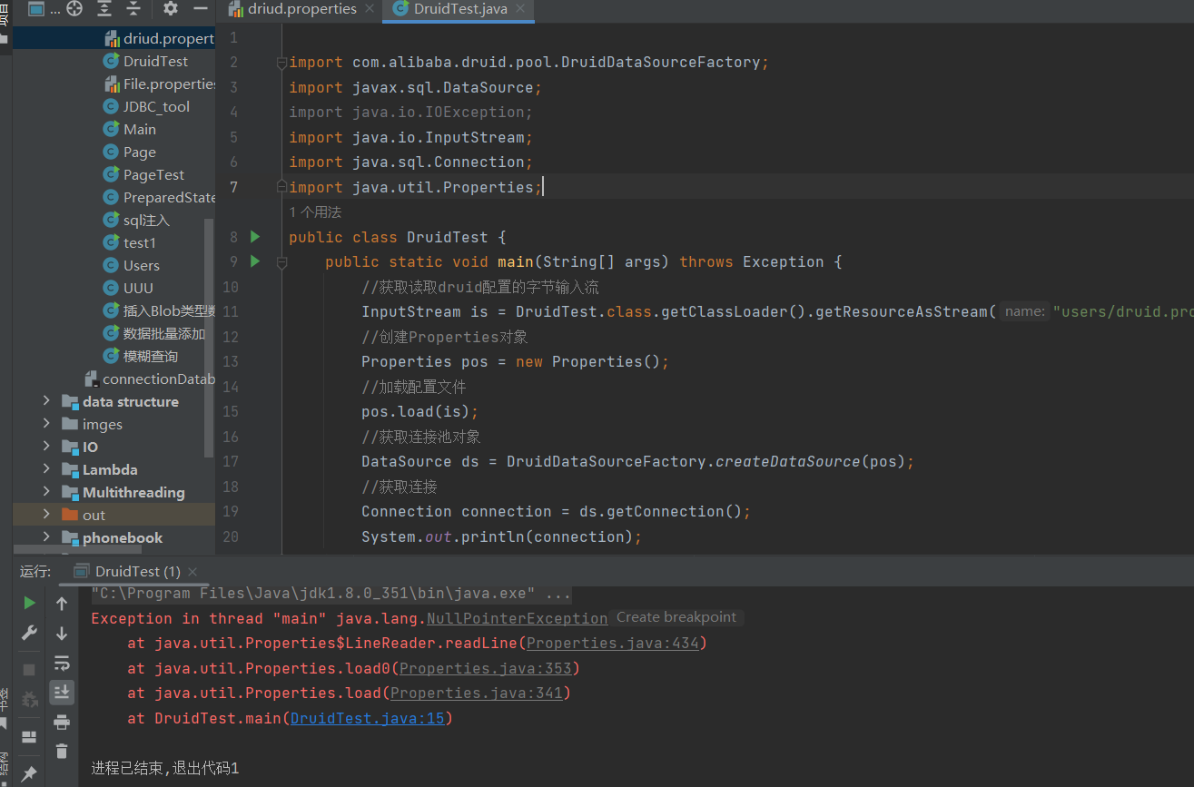
Task: Click the print console output icon
Action: click(x=62, y=722)
